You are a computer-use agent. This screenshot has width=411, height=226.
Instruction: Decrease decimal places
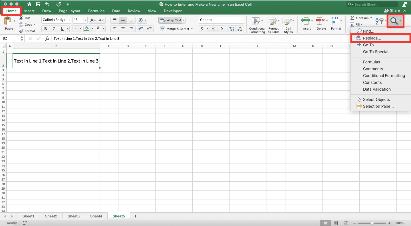240,29
